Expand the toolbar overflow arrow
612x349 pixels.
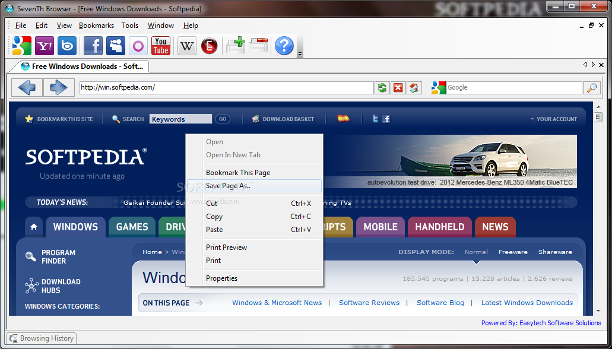[300, 54]
